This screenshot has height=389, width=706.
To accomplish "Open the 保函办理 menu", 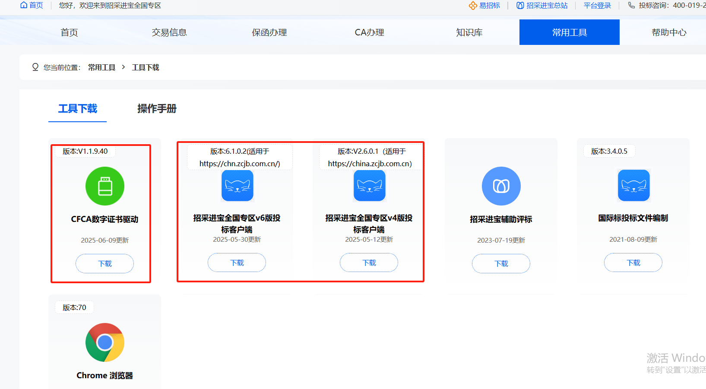I will tap(269, 32).
